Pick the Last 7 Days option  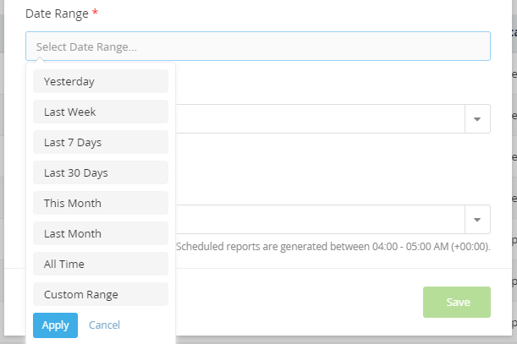click(x=101, y=142)
